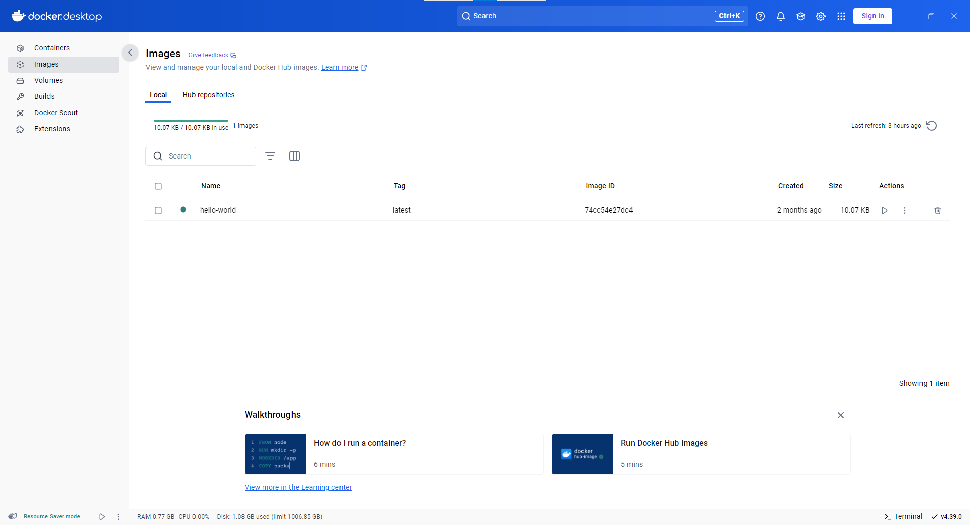The width and height of the screenshot is (970, 525).
Task: Delete the hello-world image
Action: pyautogui.click(x=938, y=211)
